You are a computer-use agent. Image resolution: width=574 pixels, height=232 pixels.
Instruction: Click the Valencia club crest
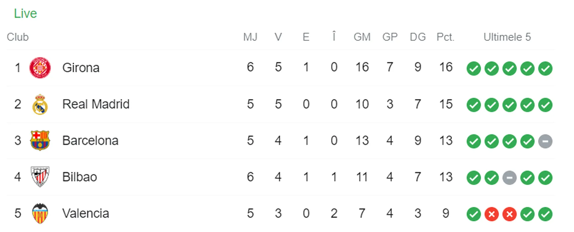(x=40, y=213)
